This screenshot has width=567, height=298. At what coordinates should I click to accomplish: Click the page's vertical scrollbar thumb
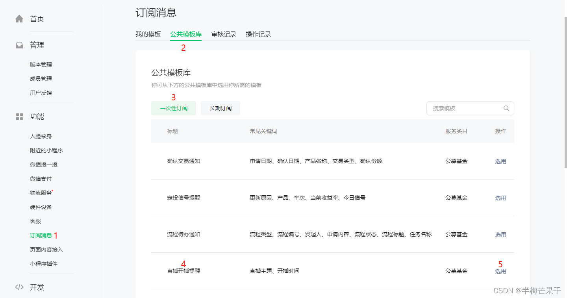565,93
